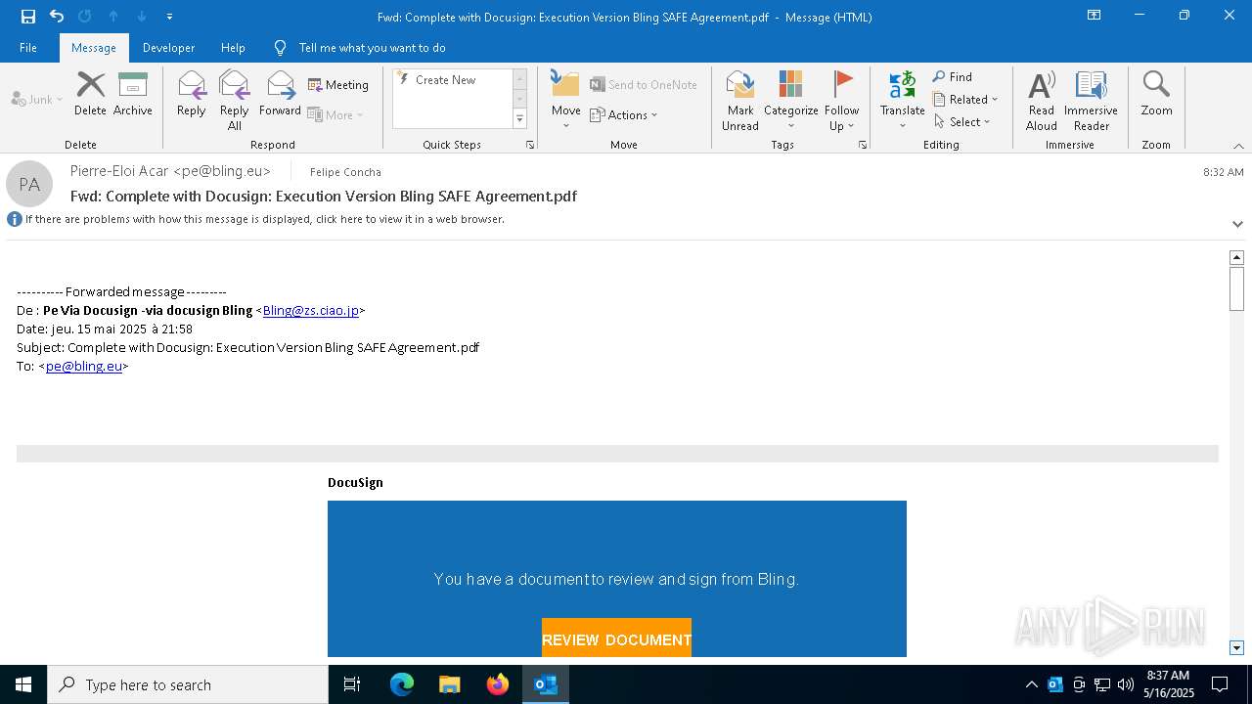Open the Select dropdown
The width and height of the screenshot is (1252, 704).
(x=962, y=121)
